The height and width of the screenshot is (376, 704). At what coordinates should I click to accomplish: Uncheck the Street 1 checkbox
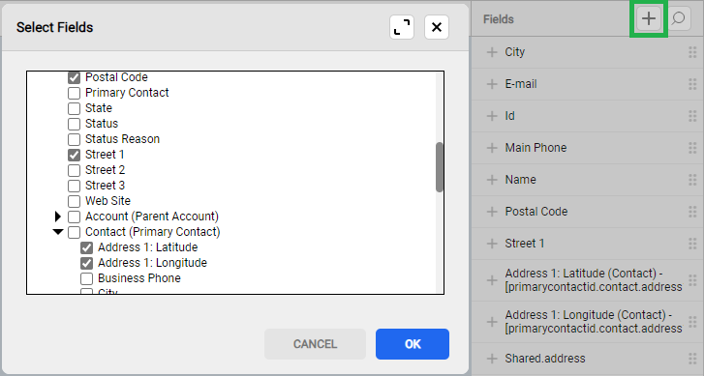click(75, 155)
